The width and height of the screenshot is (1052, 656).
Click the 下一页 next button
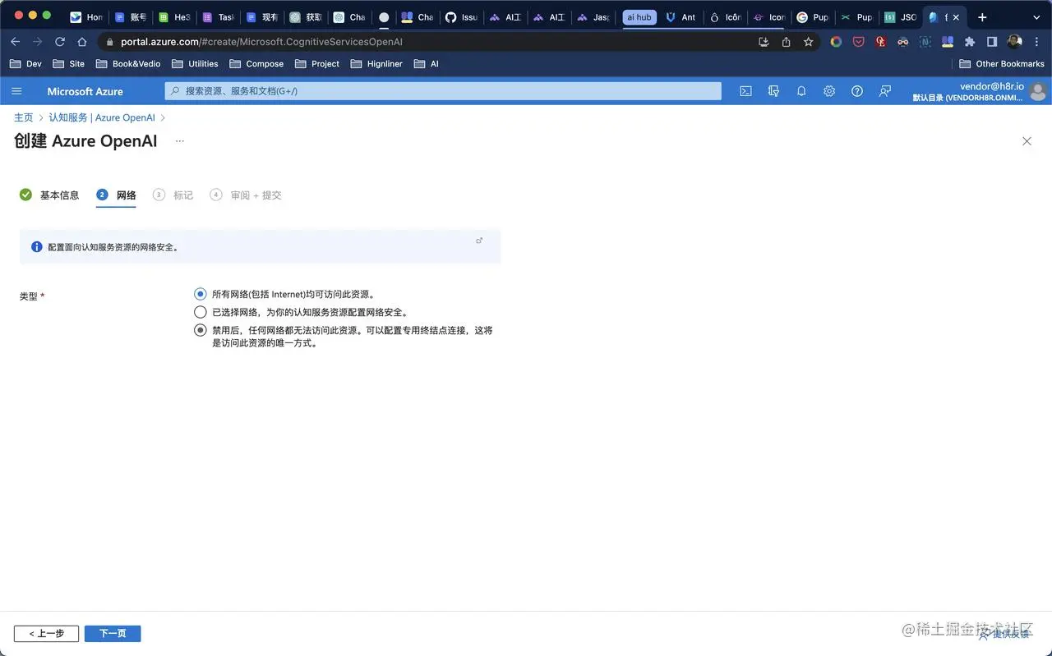(x=113, y=633)
